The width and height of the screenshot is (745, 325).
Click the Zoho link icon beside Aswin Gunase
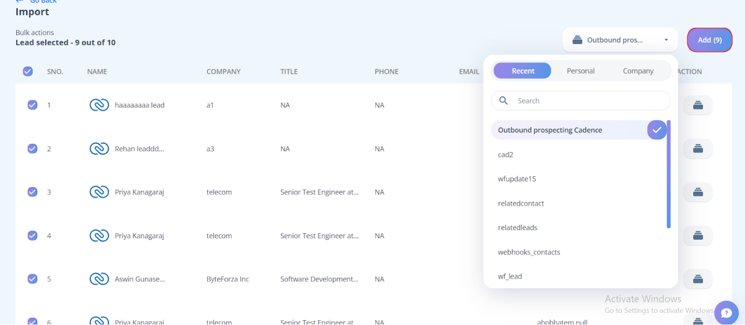[x=99, y=279]
